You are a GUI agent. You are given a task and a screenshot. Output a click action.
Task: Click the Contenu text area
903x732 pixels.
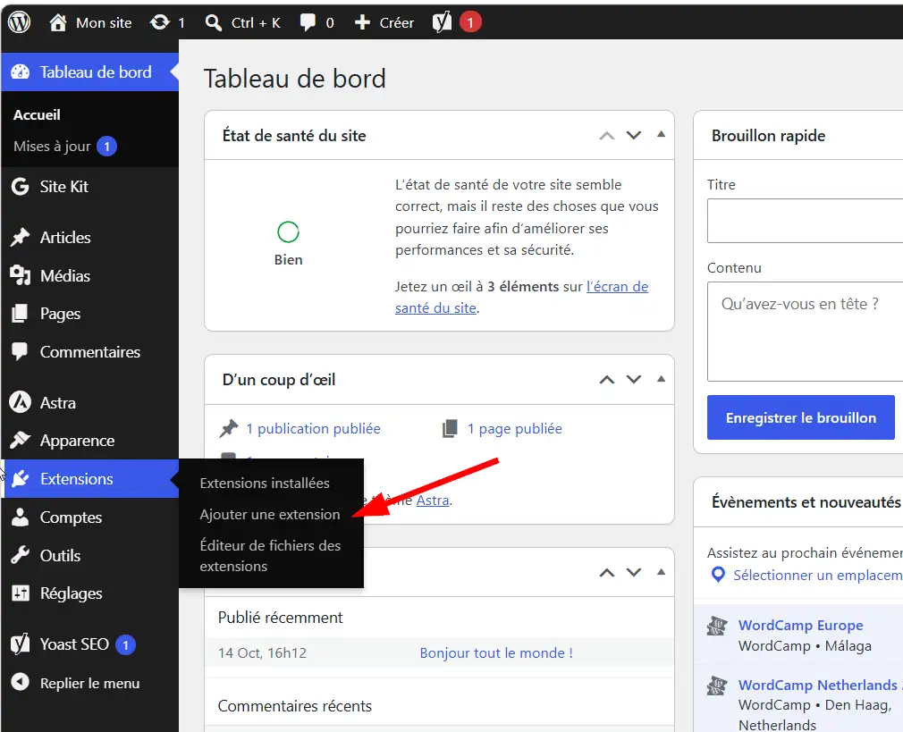point(805,332)
